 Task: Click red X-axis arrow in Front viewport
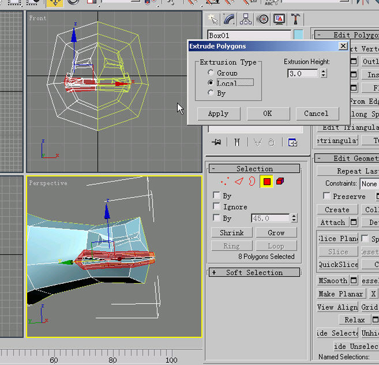122,84
